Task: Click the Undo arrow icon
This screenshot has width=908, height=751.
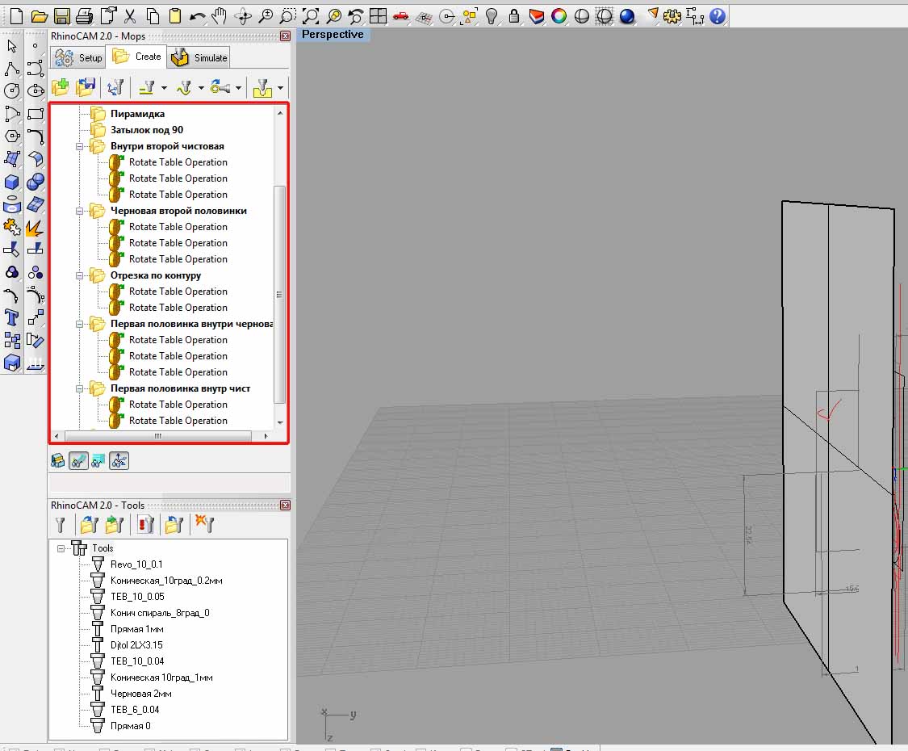Action: coord(197,15)
